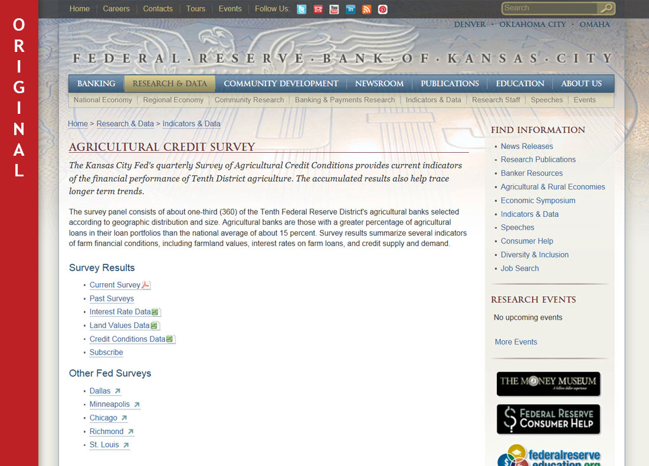Open Federal Reserve Consumer Help banner
The height and width of the screenshot is (466, 649).
click(548, 419)
